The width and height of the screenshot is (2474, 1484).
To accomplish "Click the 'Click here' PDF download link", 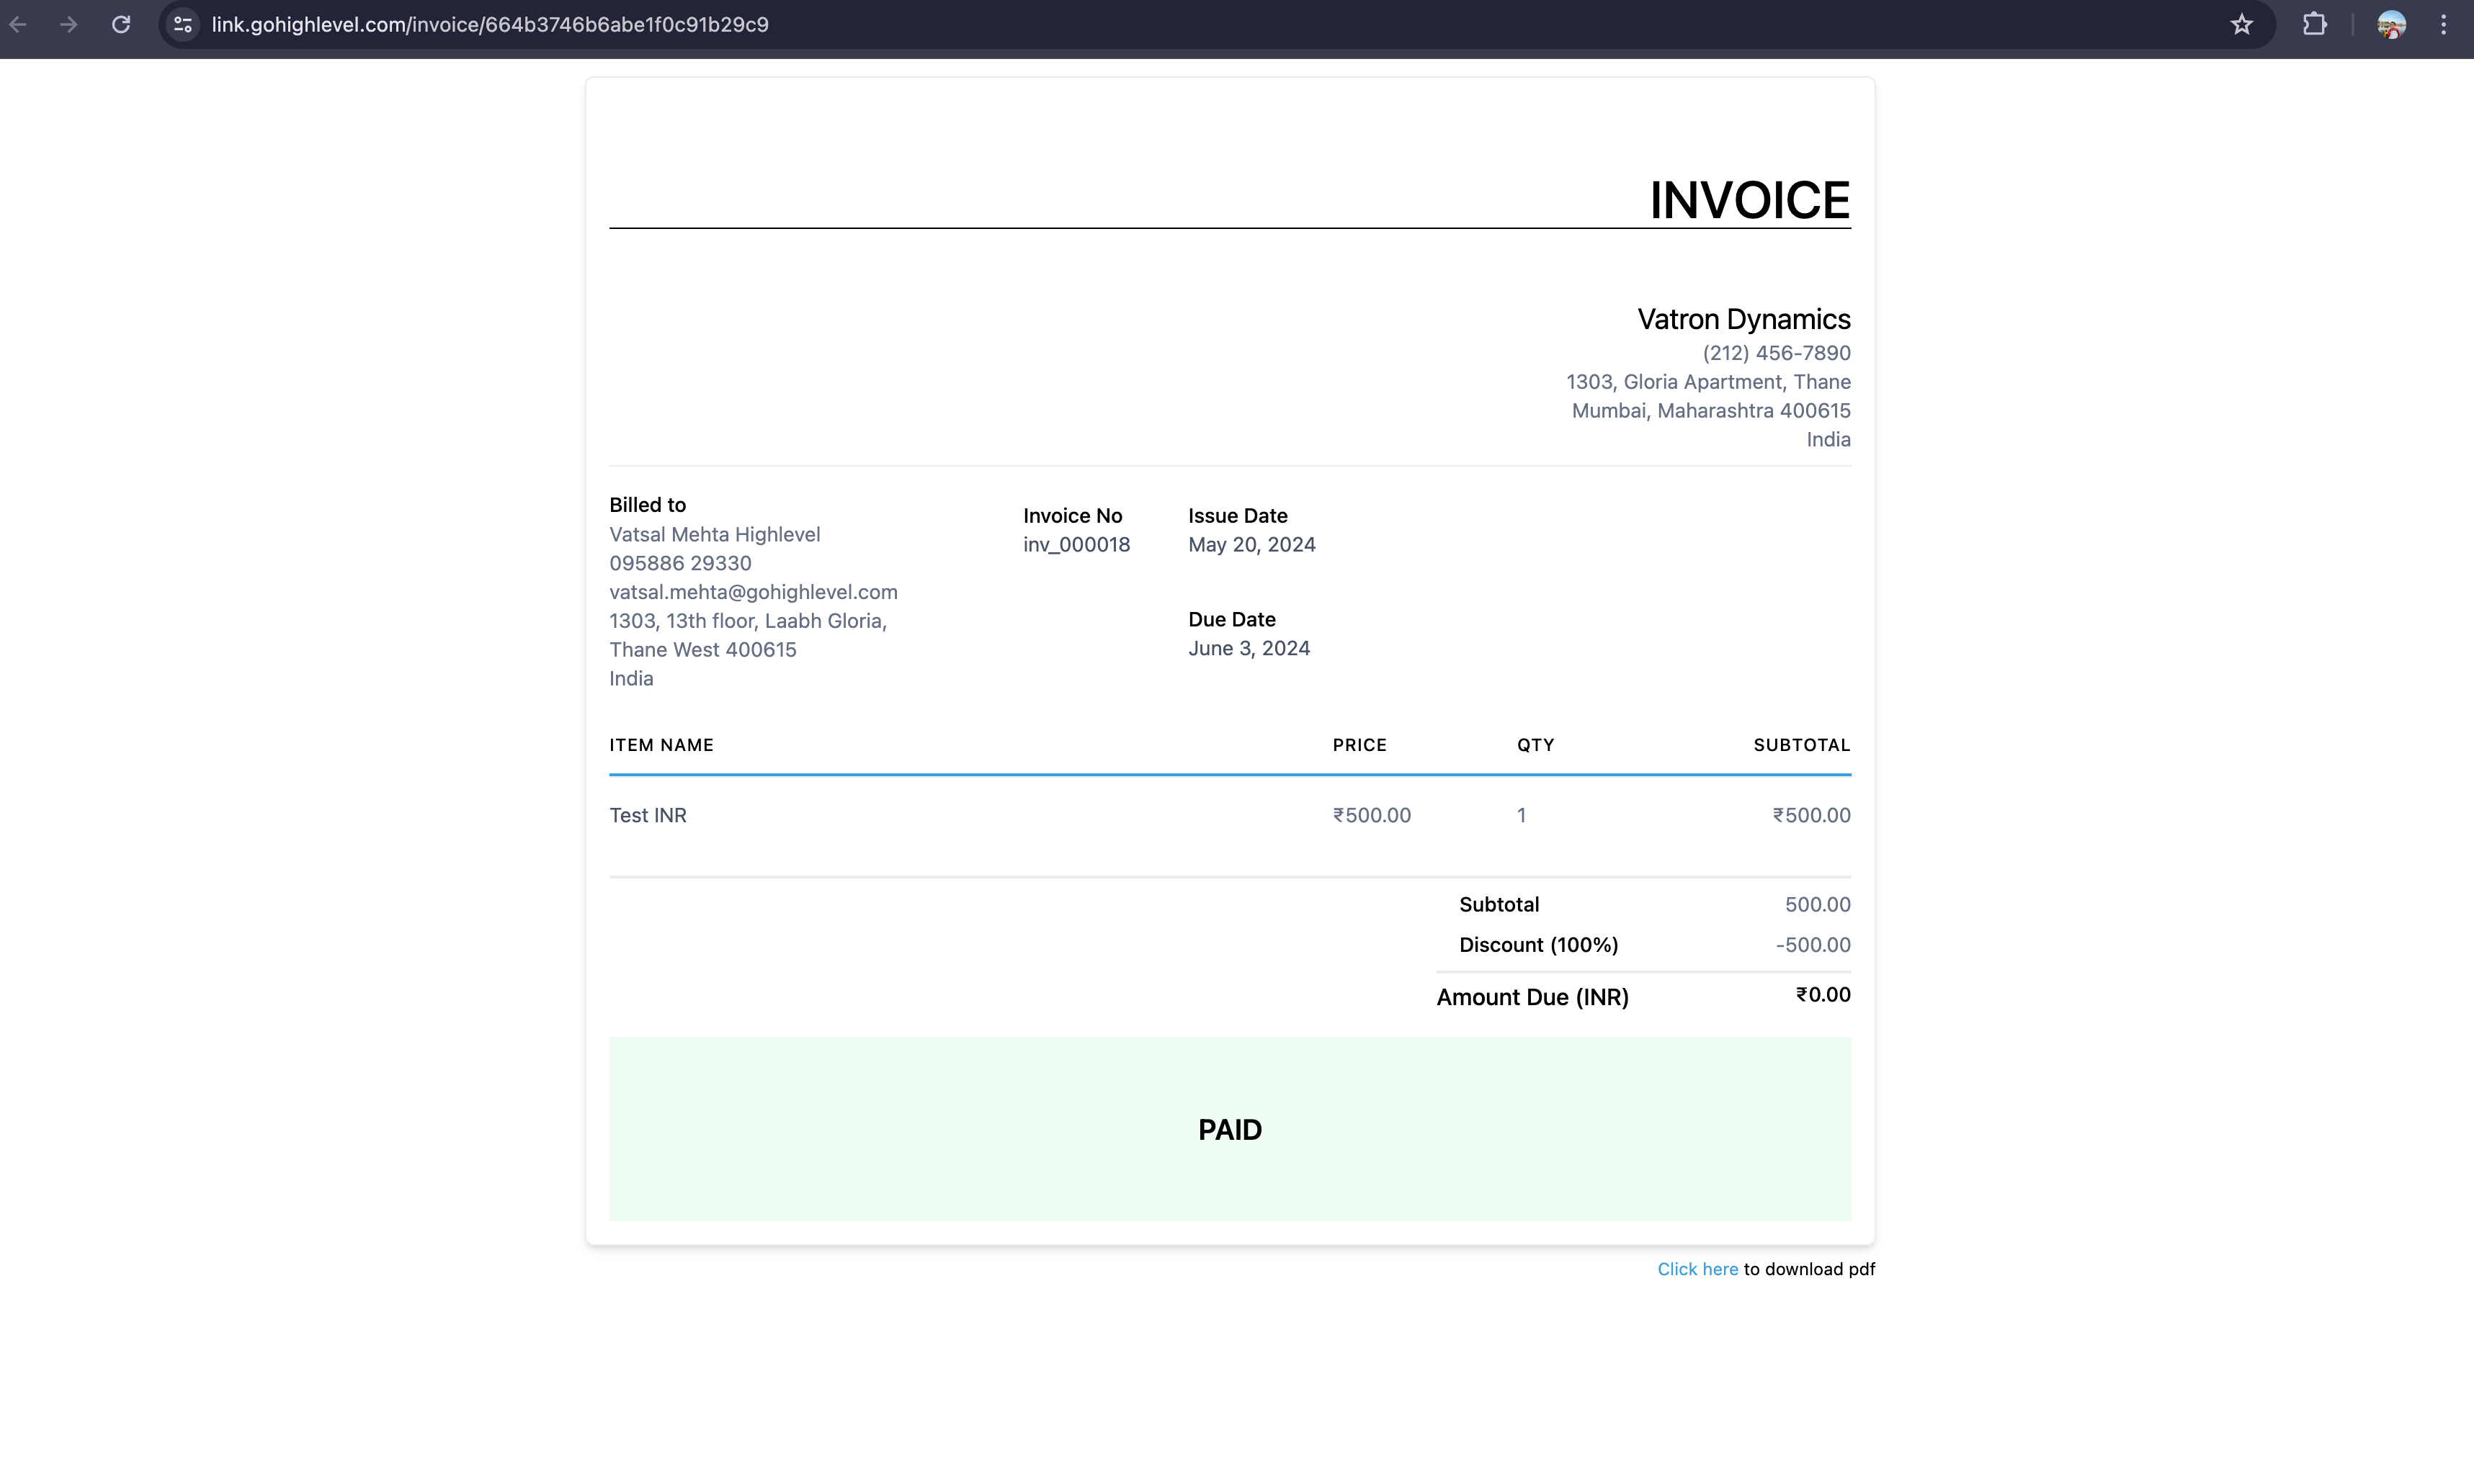I will (1697, 1269).
